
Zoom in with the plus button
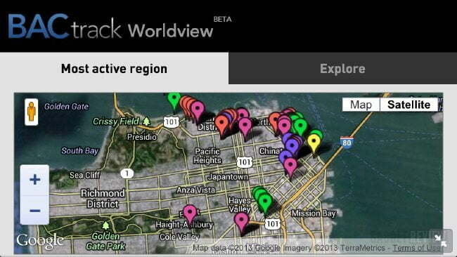coord(34,180)
